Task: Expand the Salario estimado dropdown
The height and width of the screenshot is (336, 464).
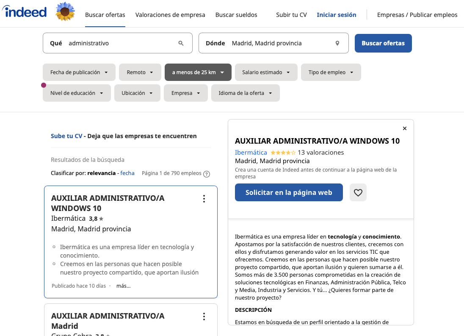Action: 266,72
